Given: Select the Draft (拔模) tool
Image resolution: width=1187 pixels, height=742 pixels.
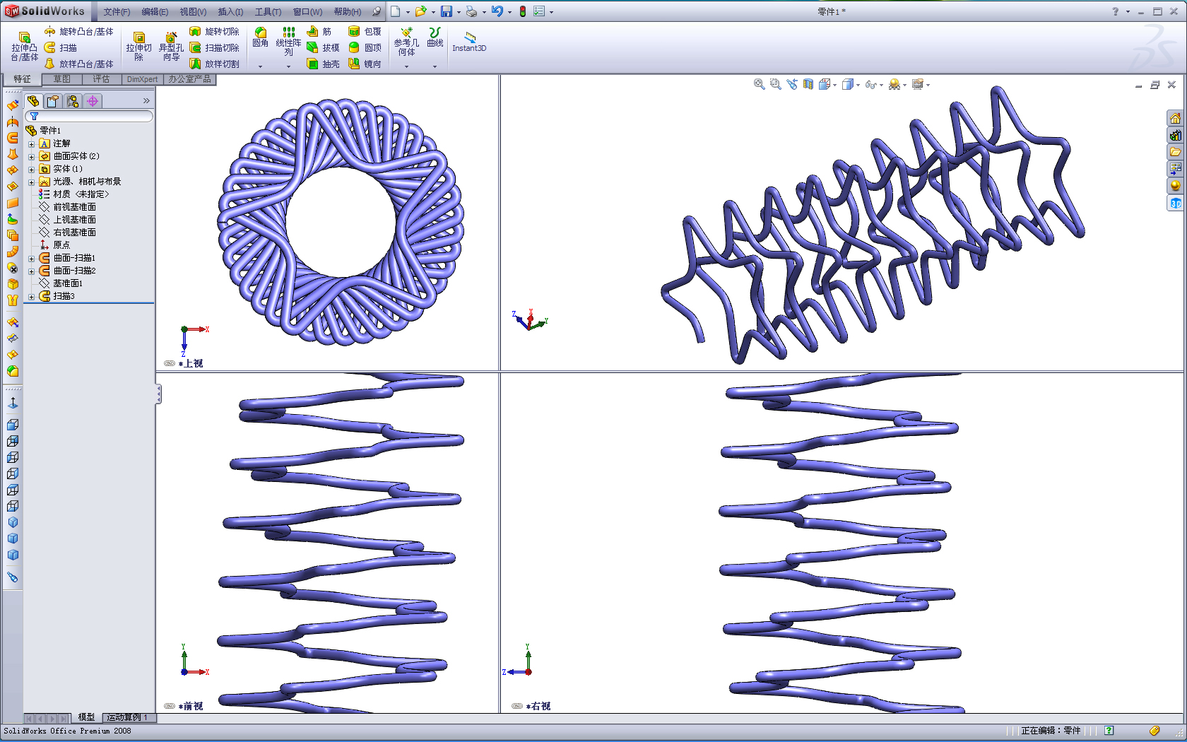Looking at the screenshot, I should (324, 48).
